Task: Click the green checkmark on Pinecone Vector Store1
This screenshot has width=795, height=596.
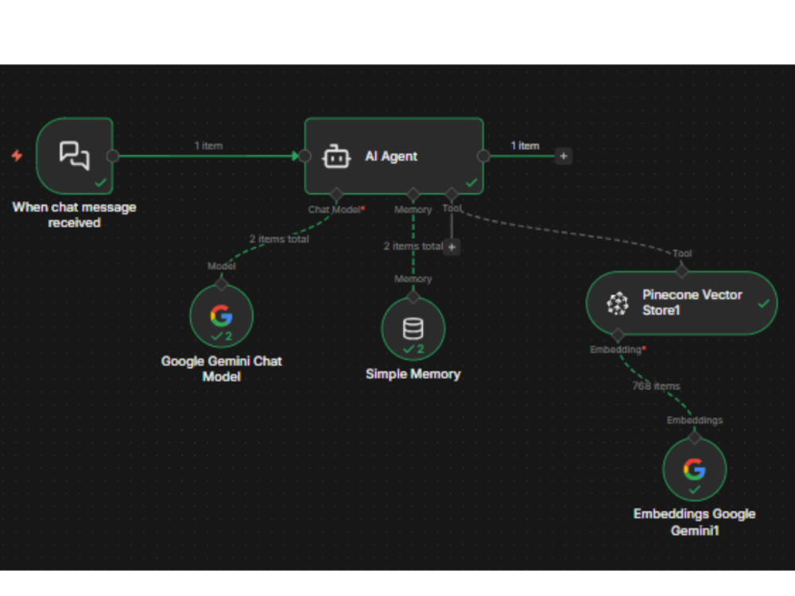Action: pyautogui.click(x=763, y=303)
